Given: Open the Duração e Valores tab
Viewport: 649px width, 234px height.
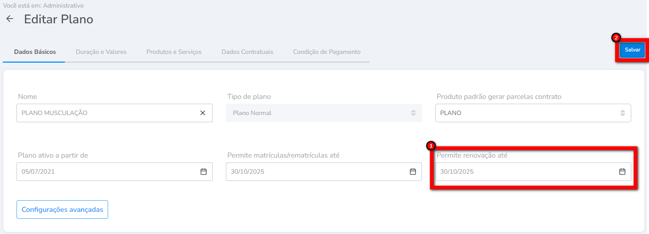Looking at the screenshot, I should (x=101, y=52).
